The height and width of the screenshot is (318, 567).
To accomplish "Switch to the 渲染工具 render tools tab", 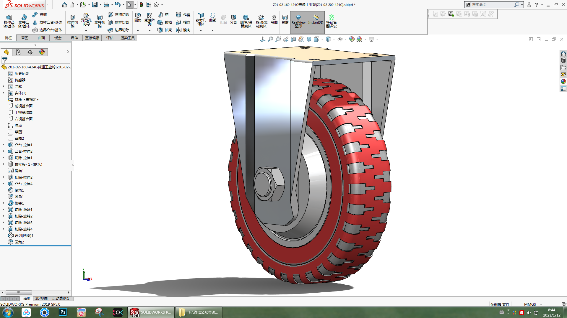I will pyautogui.click(x=128, y=38).
